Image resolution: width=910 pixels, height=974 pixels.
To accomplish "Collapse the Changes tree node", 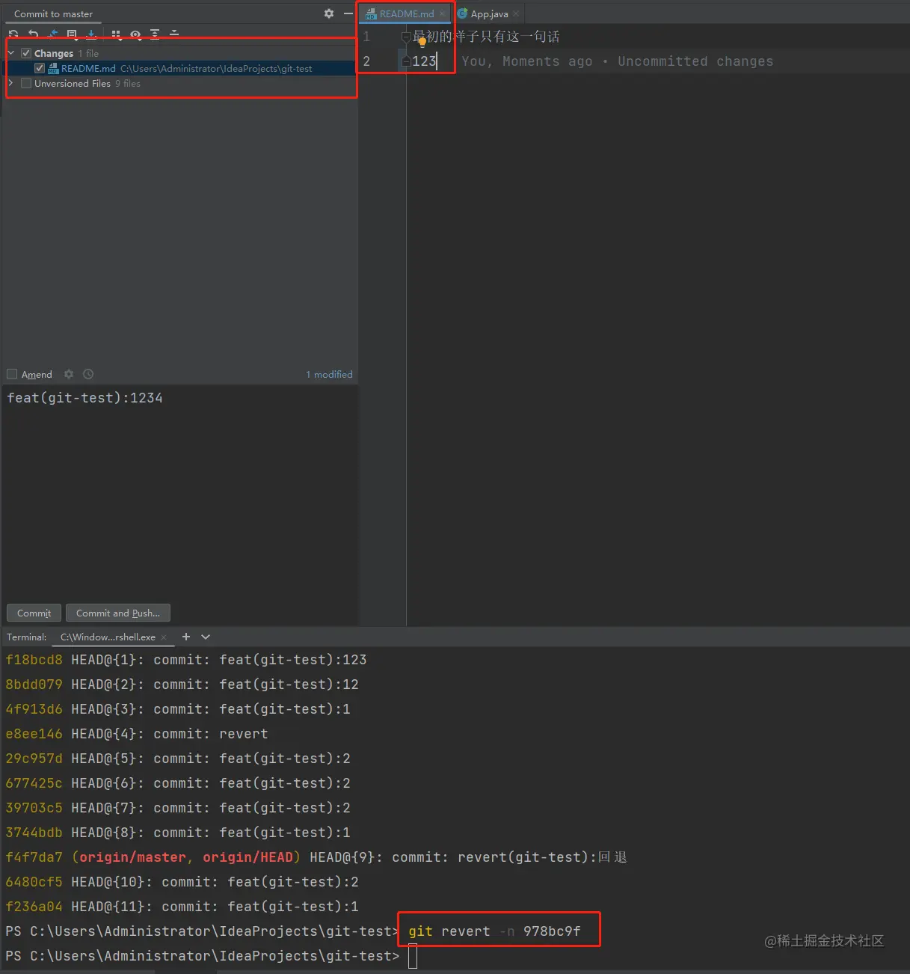I will pyautogui.click(x=10, y=53).
